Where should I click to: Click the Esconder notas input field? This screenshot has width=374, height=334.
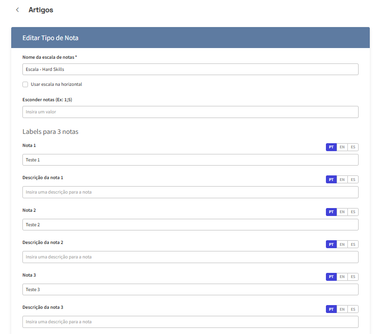[190, 112]
